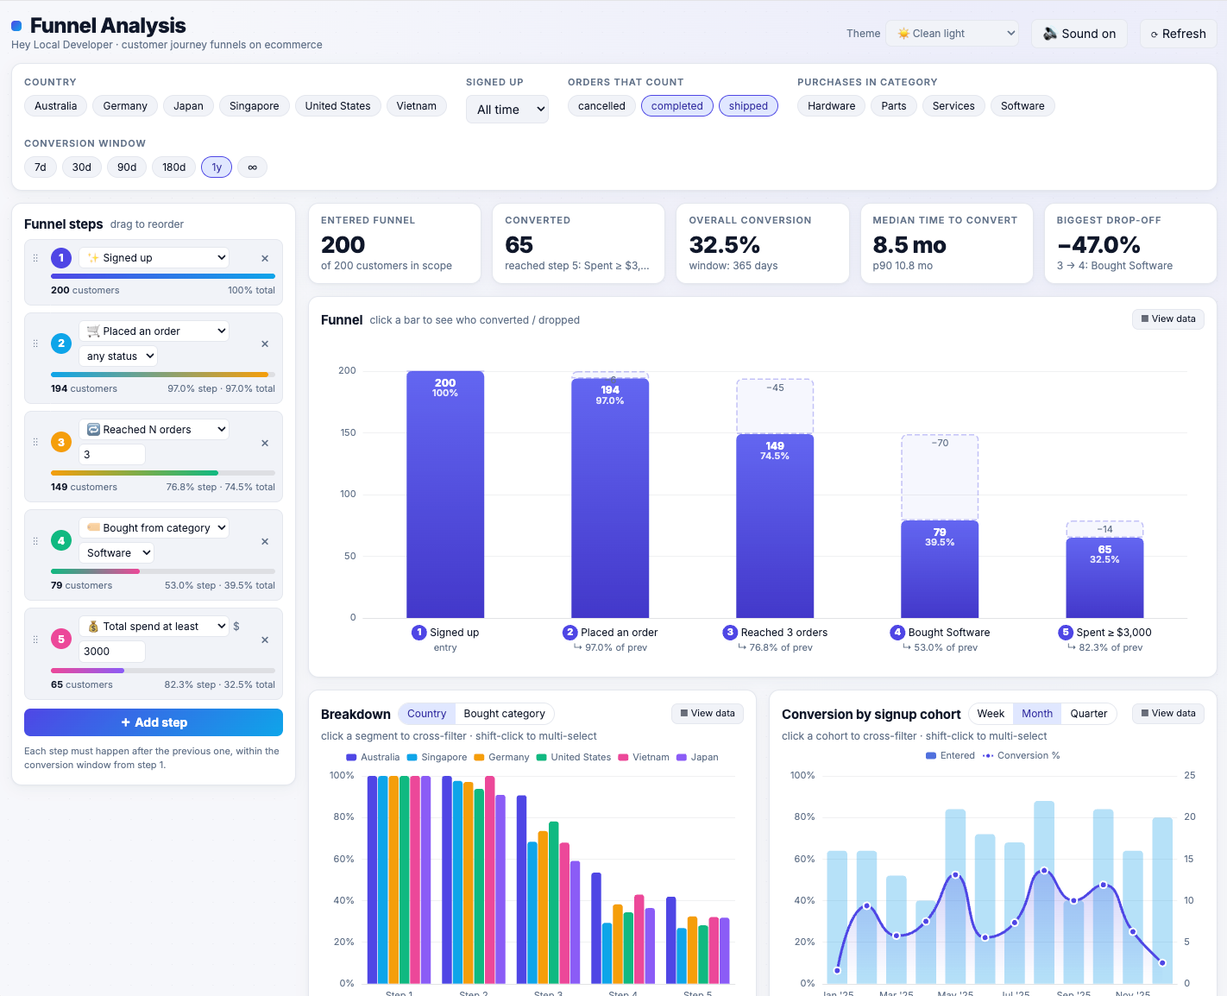Screen dimensions: 1227x996
Task: Open step 4 Software category dropdown
Action: coord(116,553)
